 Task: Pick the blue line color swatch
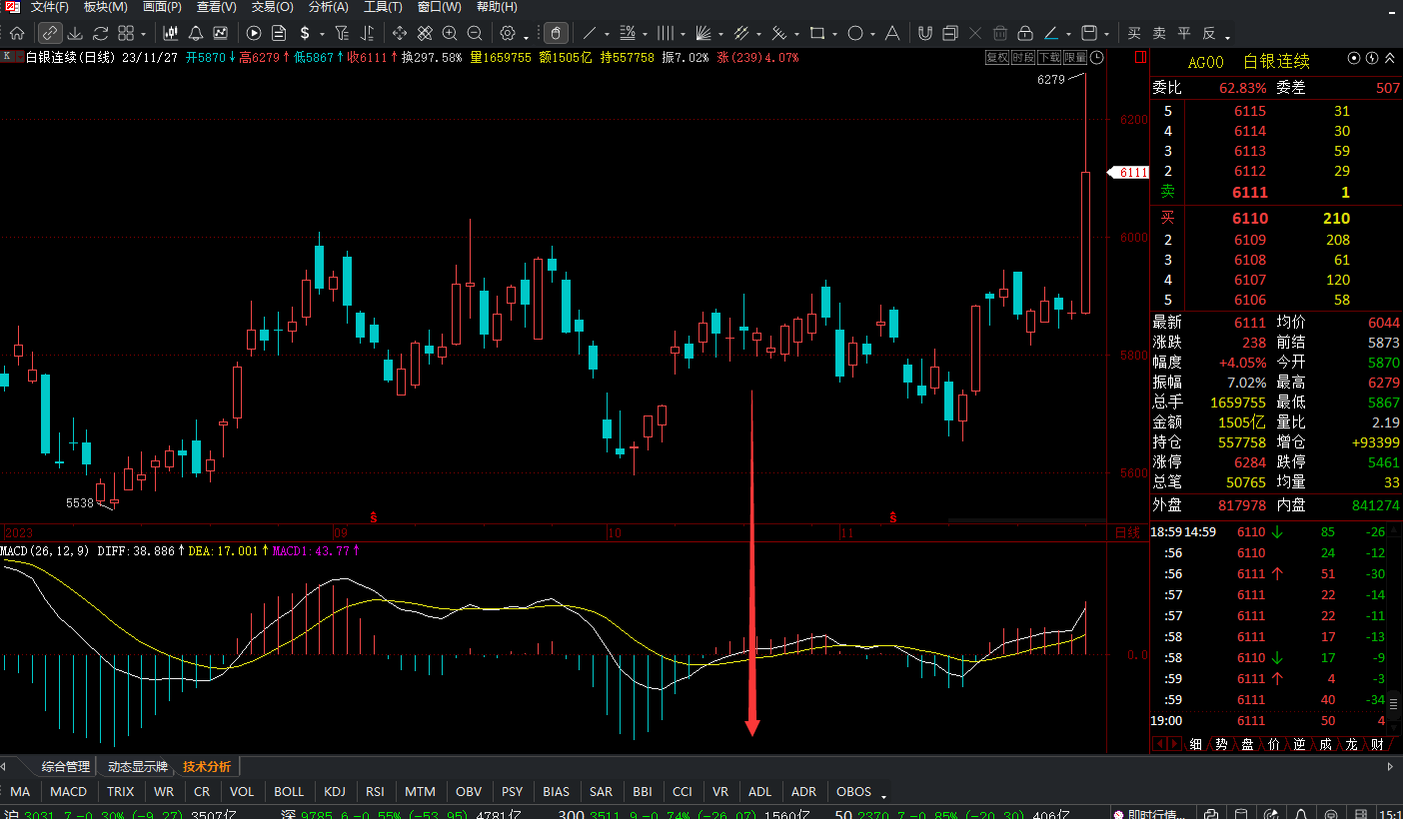pyautogui.click(x=1051, y=33)
